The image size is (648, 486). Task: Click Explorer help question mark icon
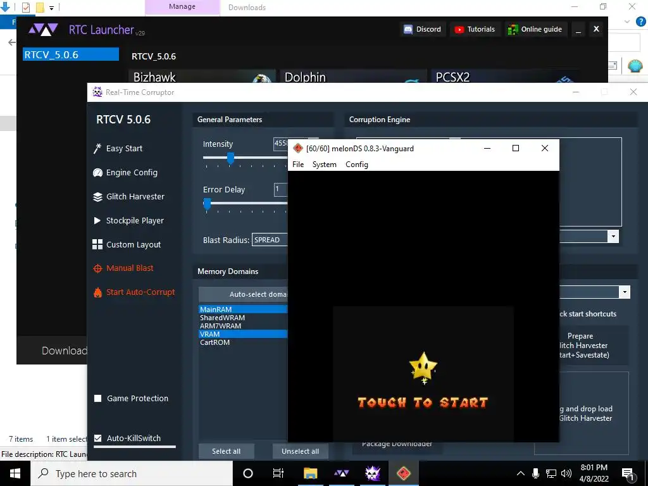click(641, 21)
